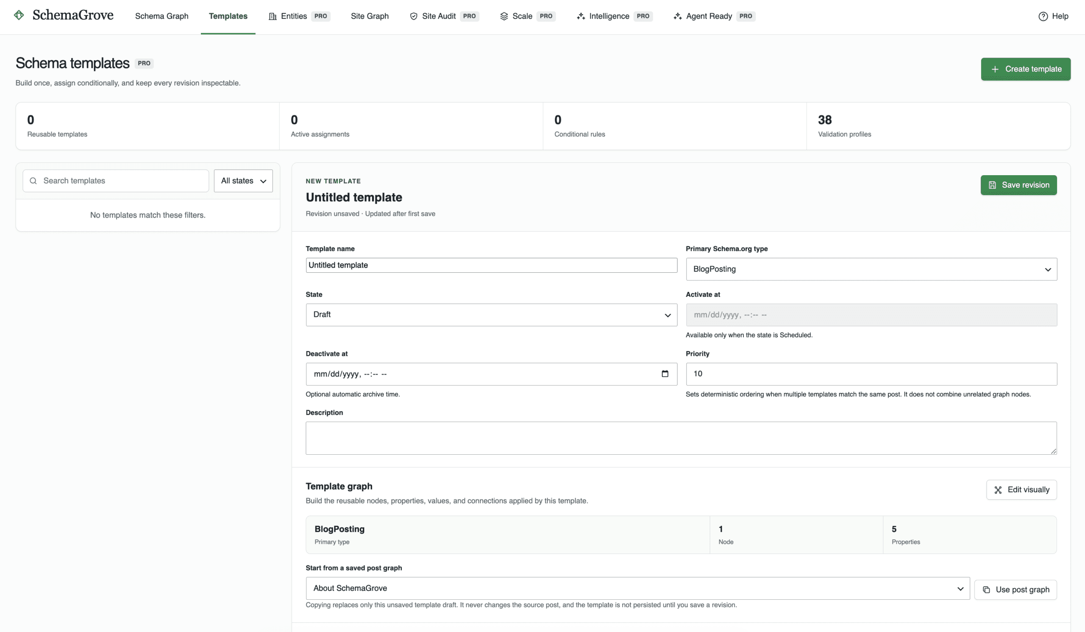
Task: Open the All states filter dropdown
Action: click(243, 181)
